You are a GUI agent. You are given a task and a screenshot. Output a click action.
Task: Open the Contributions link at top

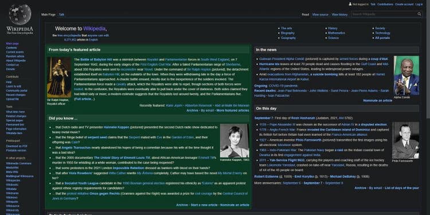[x=385, y=5]
